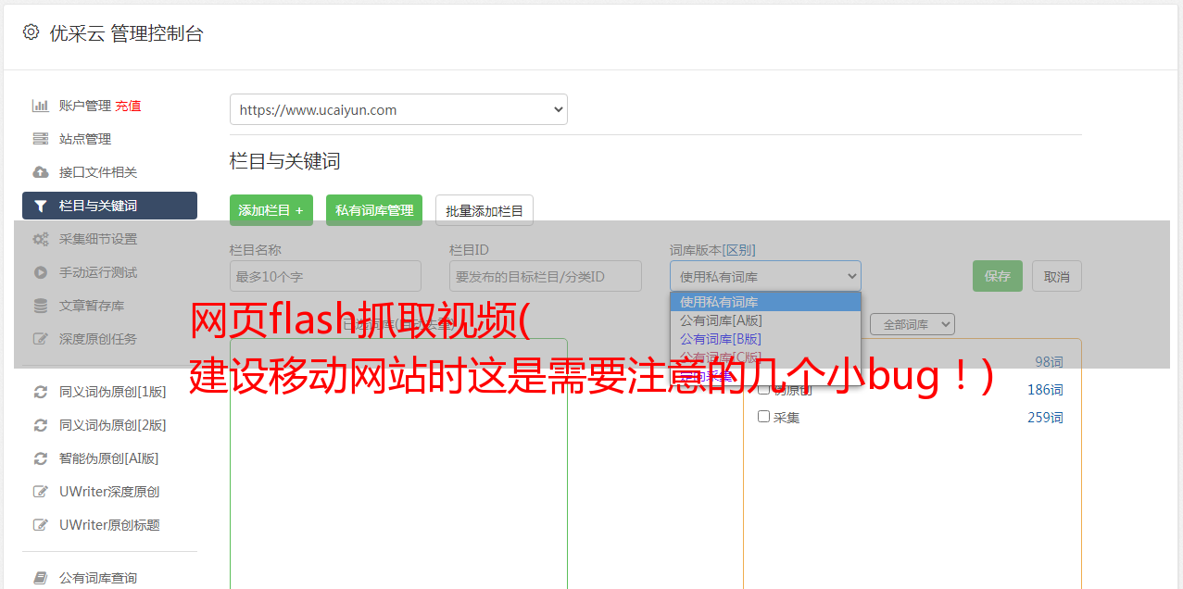Open 同义词伪原创[1版] in the sidebar
The width and height of the screenshot is (1183, 589).
(x=113, y=392)
